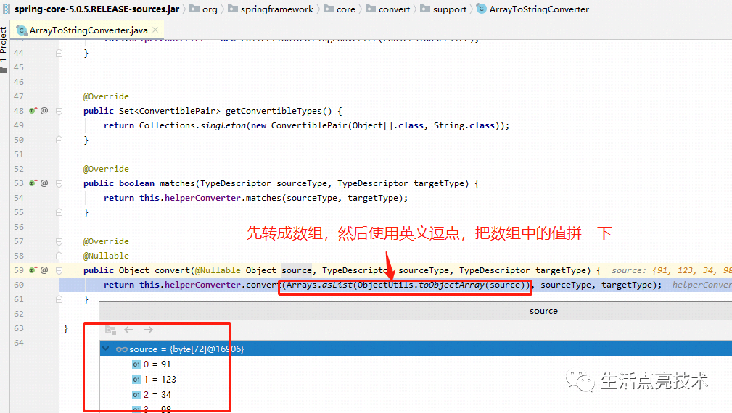The width and height of the screenshot is (732, 413).
Task: Collapse getConvertibleTypes method fold at line 48
Action: click(x=59, y=111)
